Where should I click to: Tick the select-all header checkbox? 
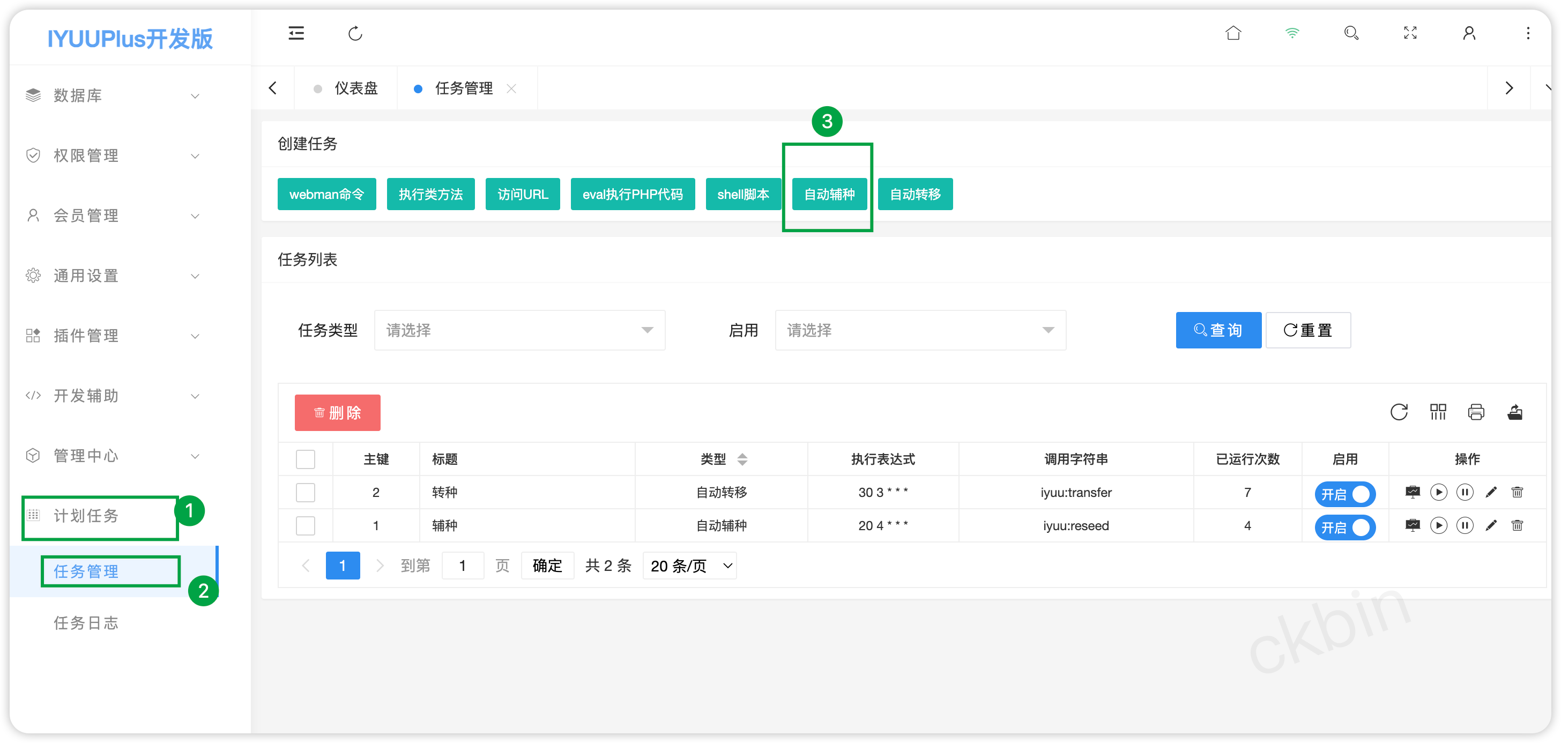tap(306, 459)
